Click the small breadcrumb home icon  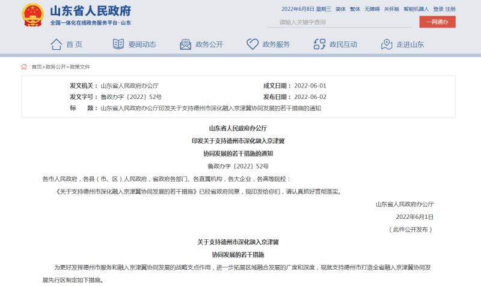tap(24, 67)
